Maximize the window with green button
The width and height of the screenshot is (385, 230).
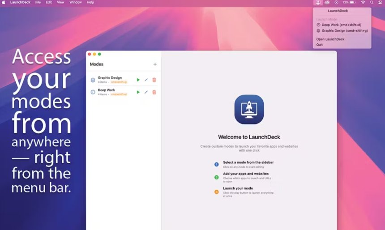(x=99, y=54)
